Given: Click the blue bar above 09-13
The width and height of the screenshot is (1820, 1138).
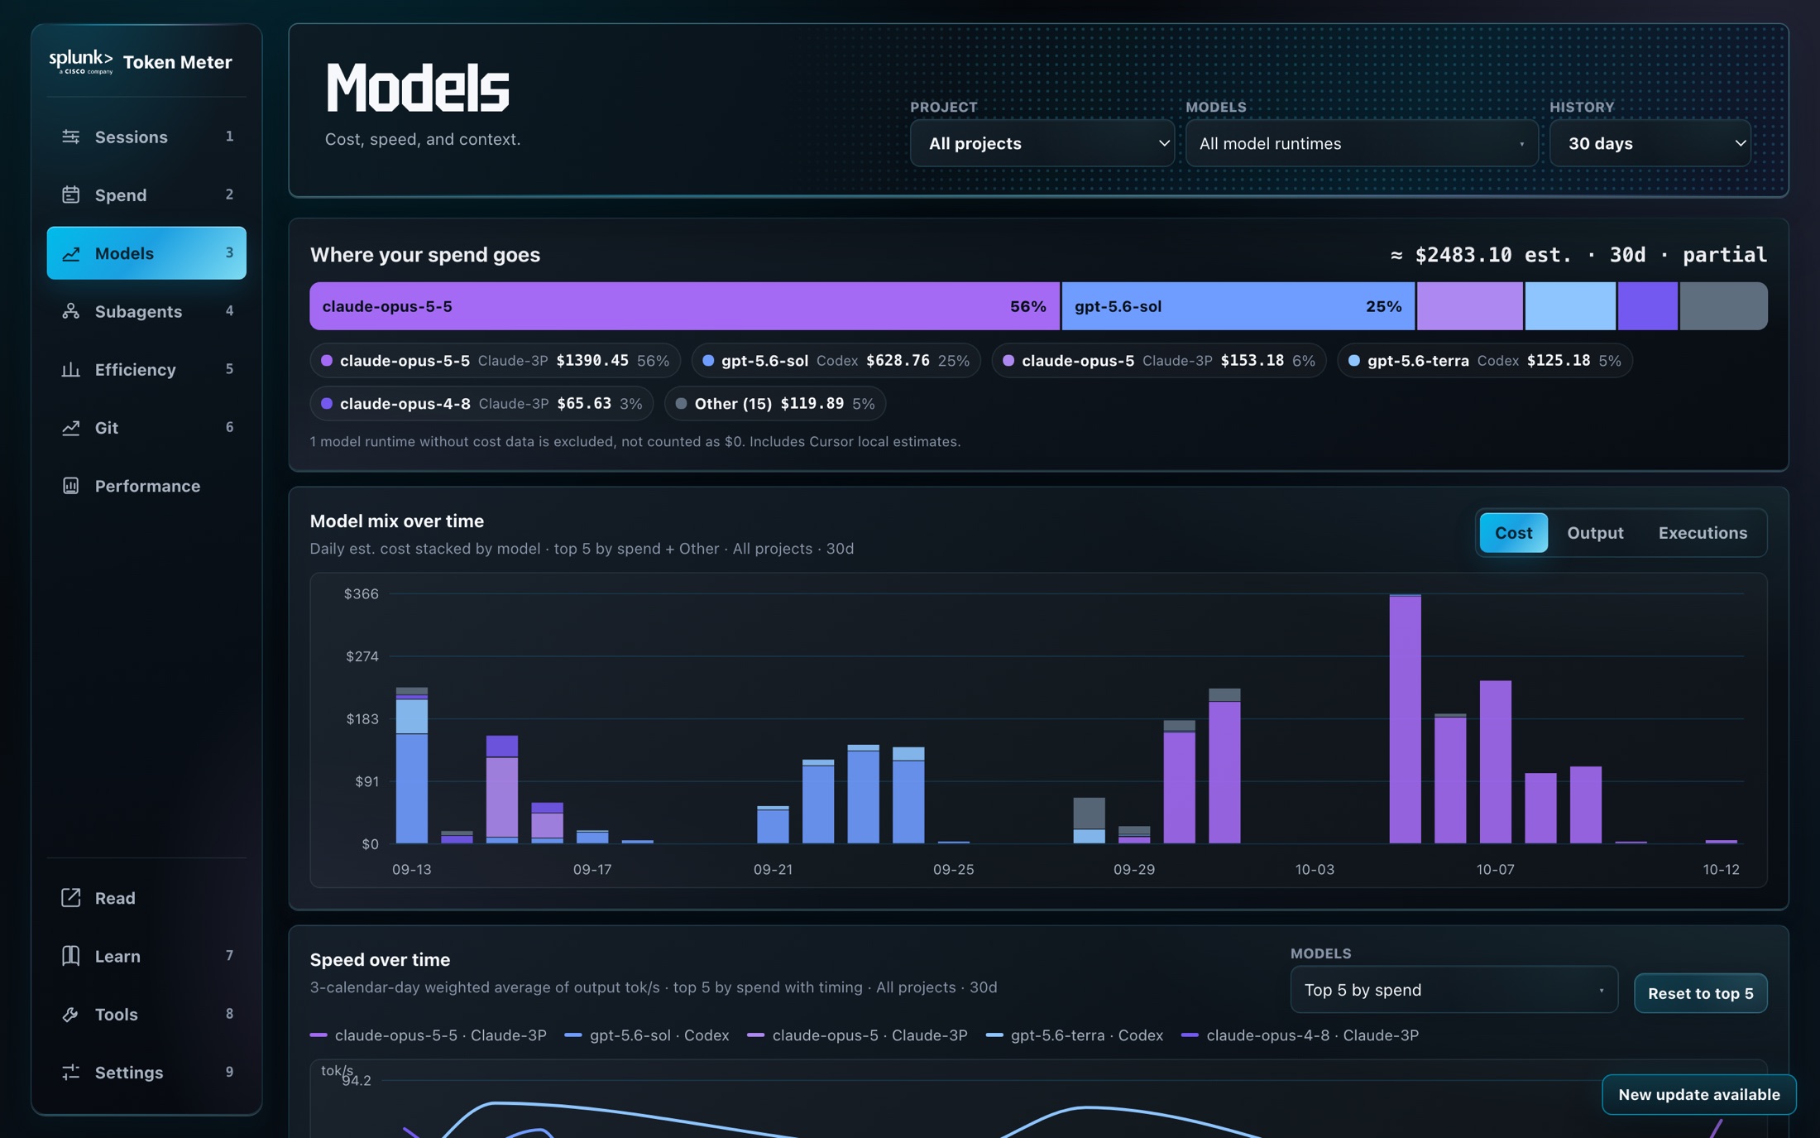Looking at the screenshot, I should (412, 788).
